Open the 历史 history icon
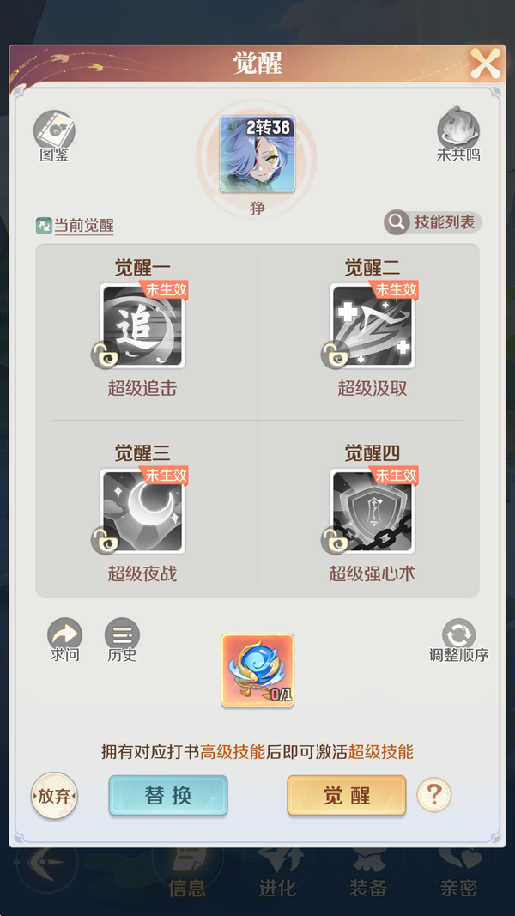515x916 pixels. pos(122,634)
